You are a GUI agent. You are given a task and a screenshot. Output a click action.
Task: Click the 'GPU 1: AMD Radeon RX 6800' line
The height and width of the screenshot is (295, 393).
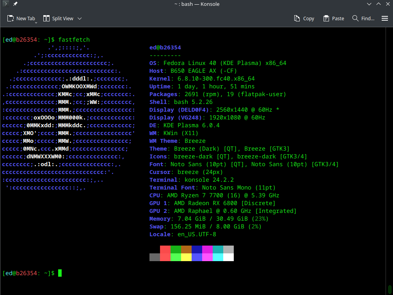coord(213,203)
